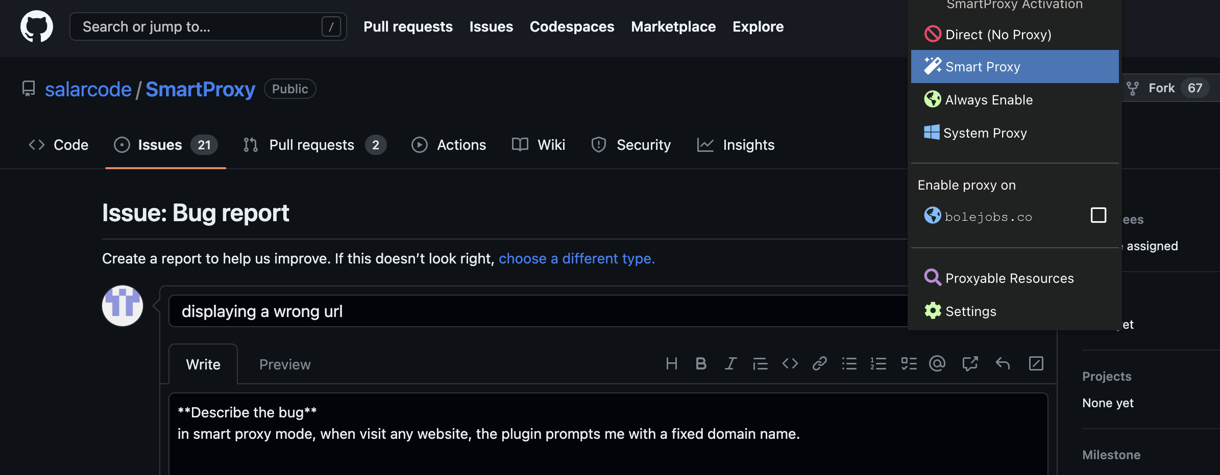1220x475 pixels.
Task: Click the choose a different type link
Action: click(576, 258)
